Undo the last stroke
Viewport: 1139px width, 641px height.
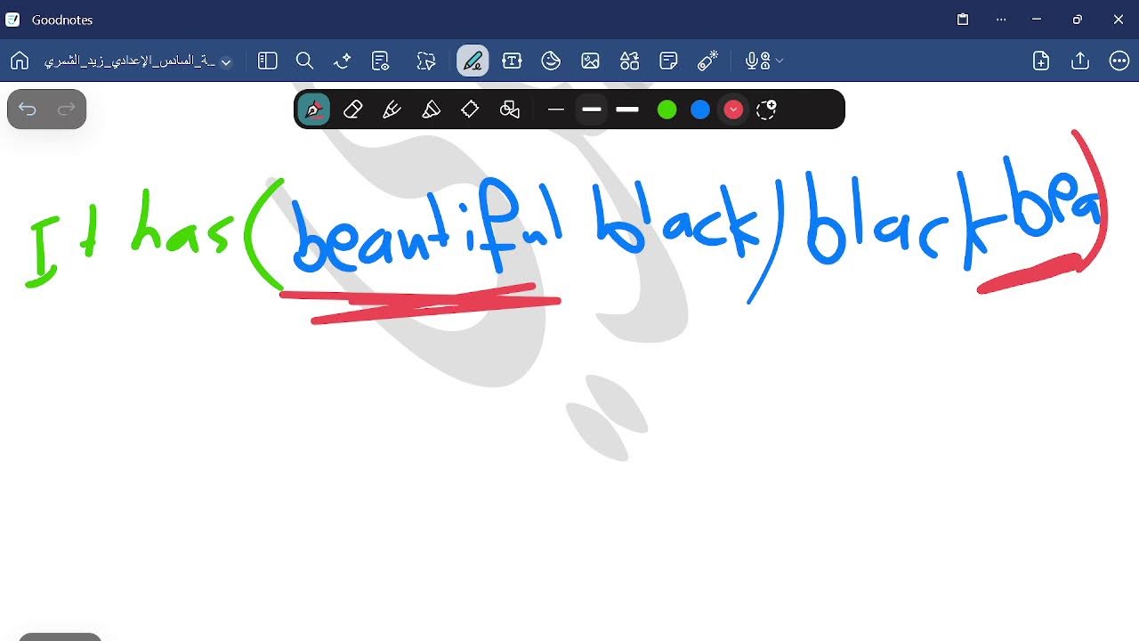[x=28, y=110]
